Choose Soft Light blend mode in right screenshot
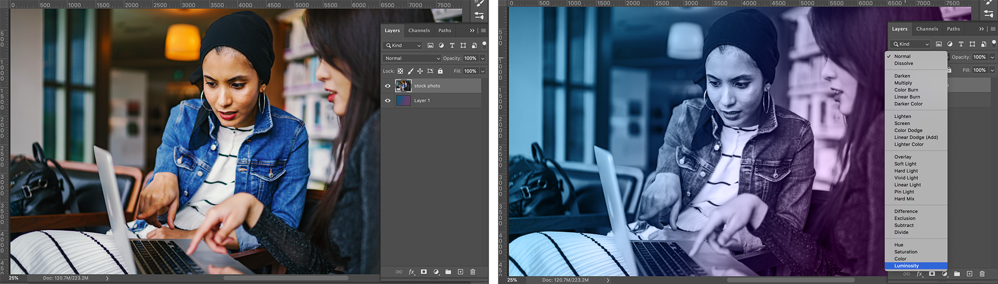This screenshot has height=284, width=998. pyautogui.click(x=916, y=164)
